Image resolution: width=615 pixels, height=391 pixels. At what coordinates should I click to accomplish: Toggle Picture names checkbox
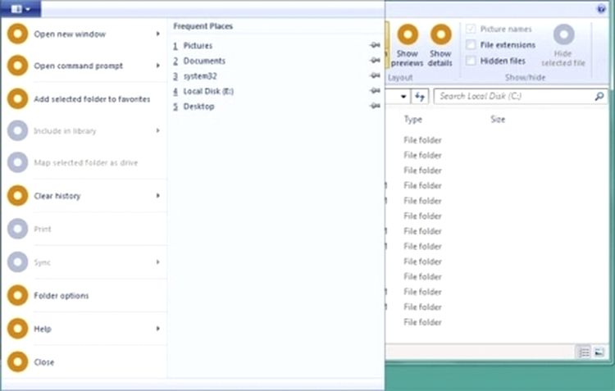[x=471, y=29]
